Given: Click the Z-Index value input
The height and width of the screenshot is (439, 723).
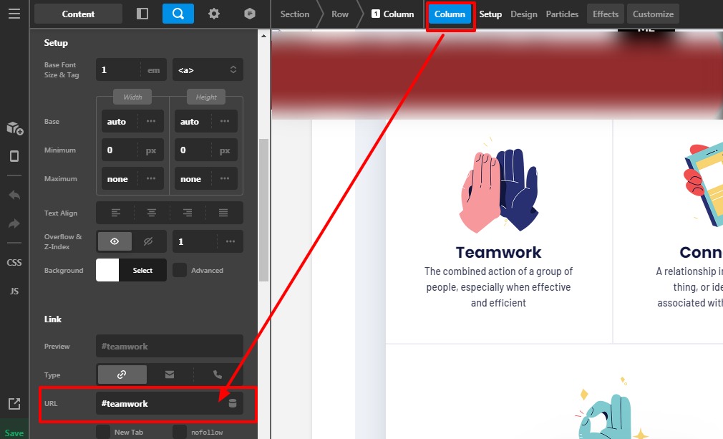Looking at the screenshot, I should 195,241.
